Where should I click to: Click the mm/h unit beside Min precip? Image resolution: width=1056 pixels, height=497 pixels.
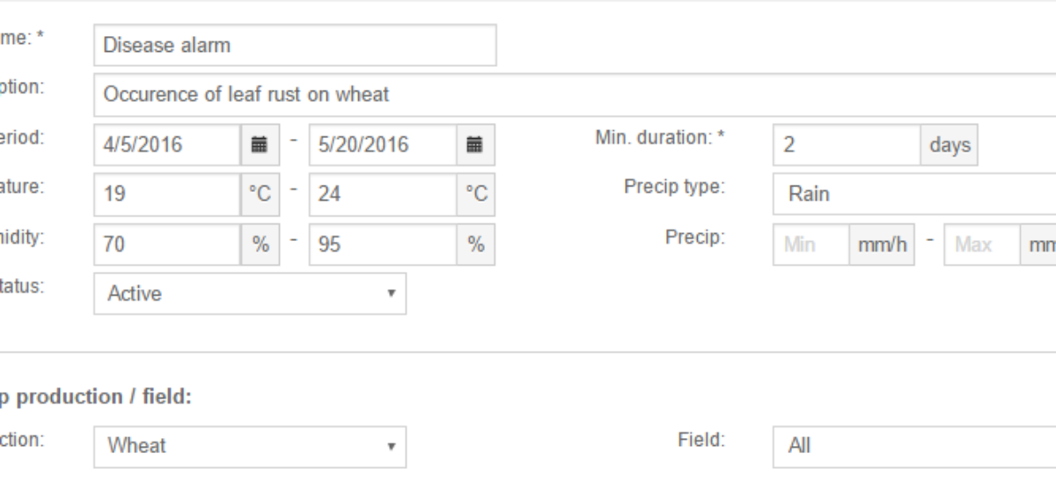(x=881, y=245)
